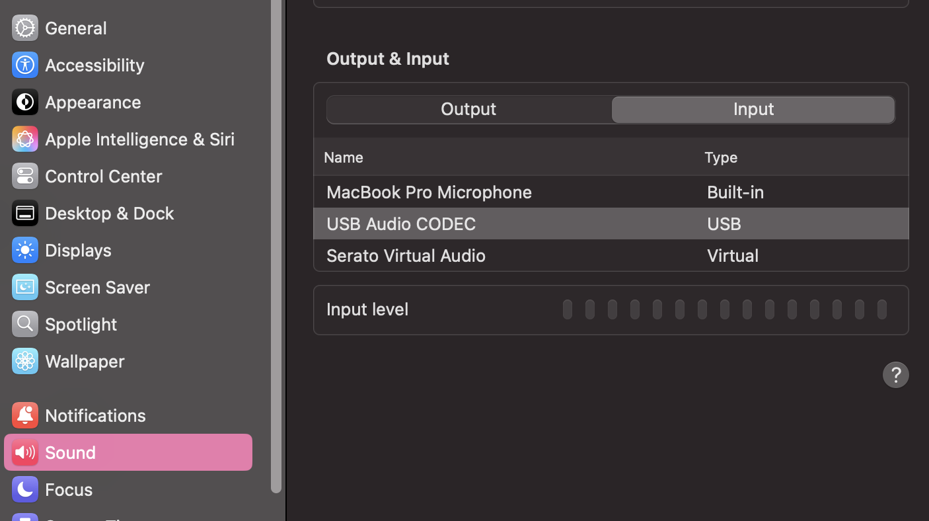Click the General gear icon
The height and width of the screenshot is (521, 929).
click(25, 28)
